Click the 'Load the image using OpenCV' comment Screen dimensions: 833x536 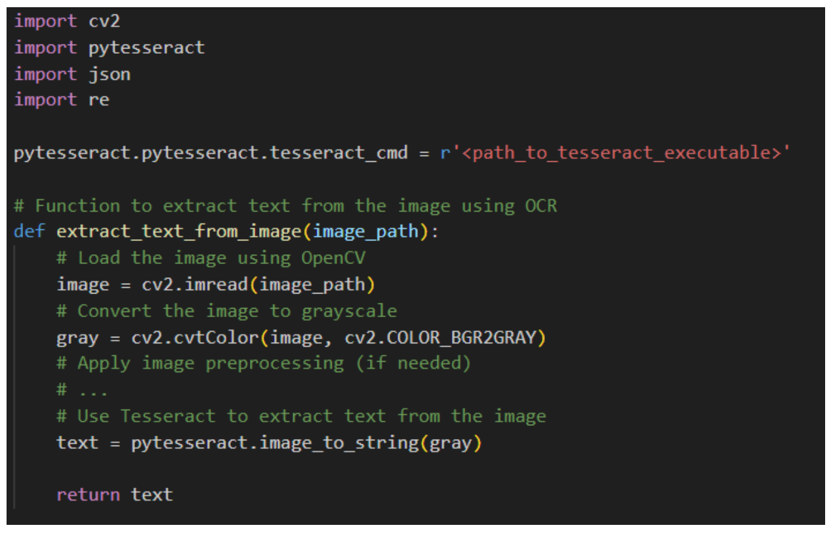tap(211, 258)
